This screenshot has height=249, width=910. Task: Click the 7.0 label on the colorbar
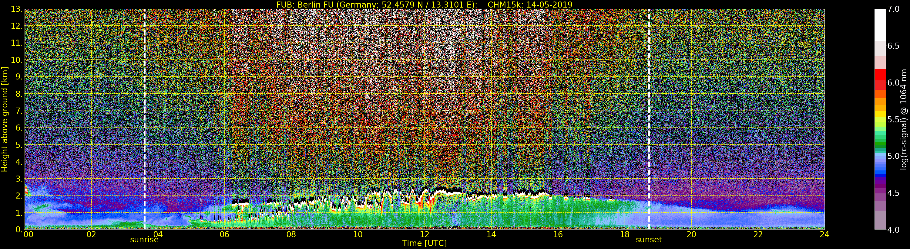coord(893,9)
